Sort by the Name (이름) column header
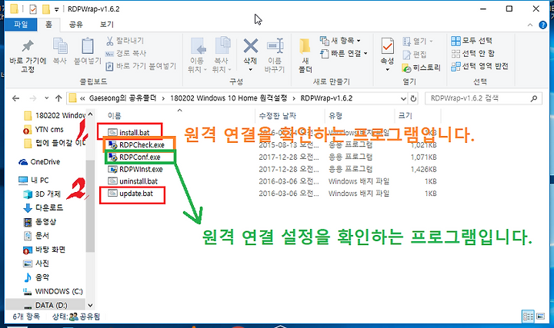Image resolution: width=554 pixels, height=328 pixels. tap(115, 116)
